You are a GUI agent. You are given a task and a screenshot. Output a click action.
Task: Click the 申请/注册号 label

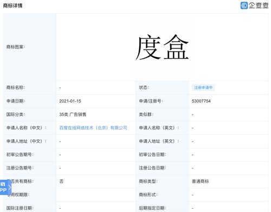151,101
